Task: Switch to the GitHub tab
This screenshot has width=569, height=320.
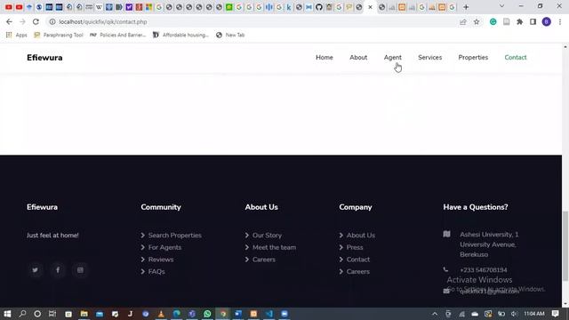Action: click(318, 7)
